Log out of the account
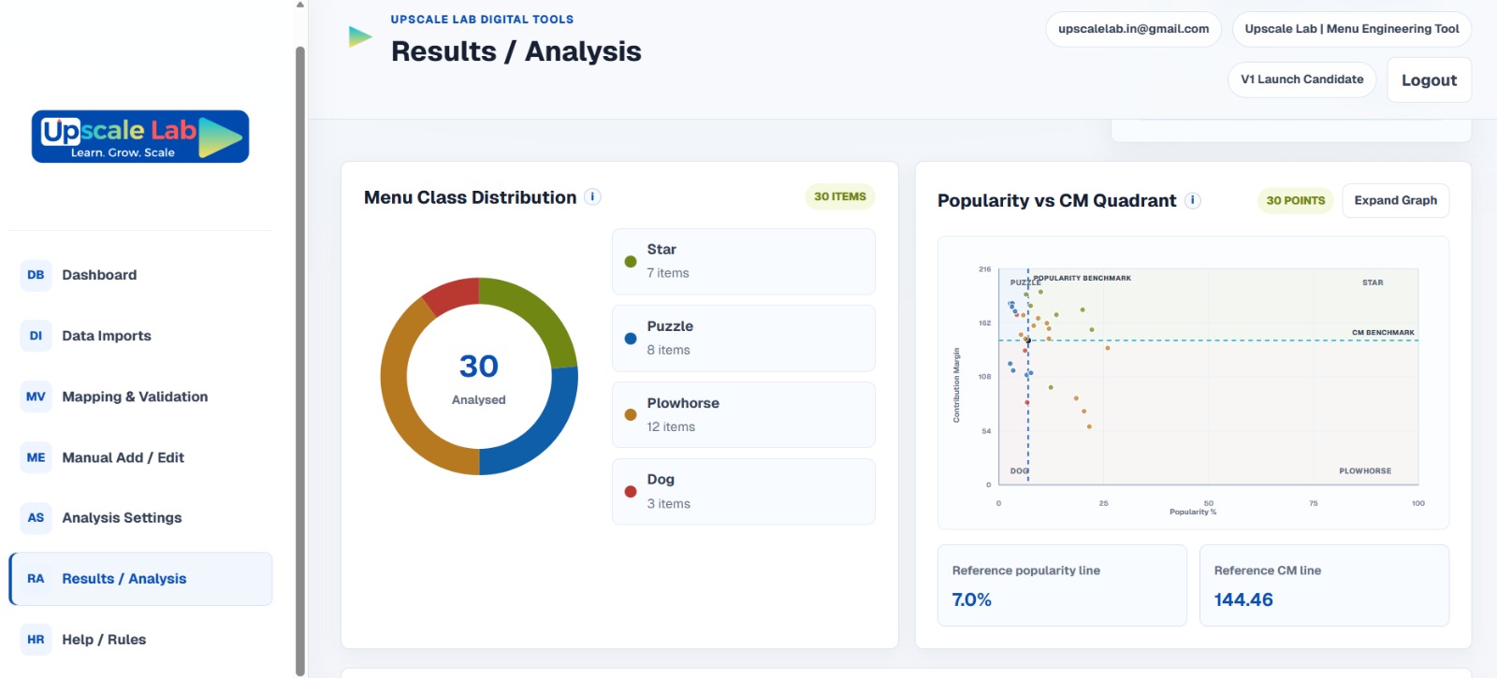Image resolution: width=1497 pixels, height=678 pixels. 1429,80
